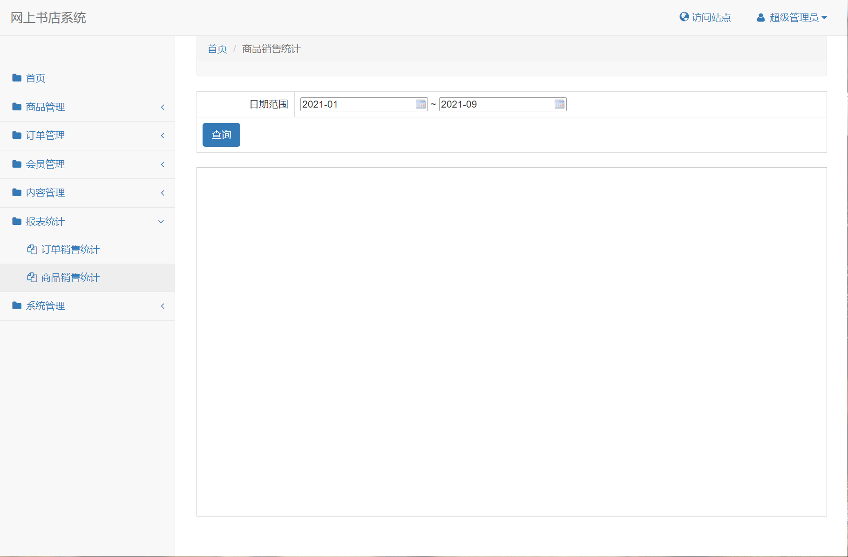Click the folder icon next to 会员管理
The width and height of the screenshot is (848, 557).
[17, 164]
